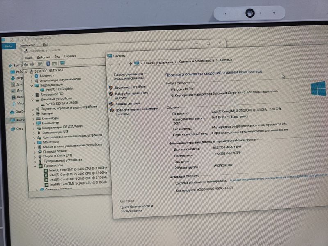328x246 pixels.
Task: Click the OneDrive cloud icon in Explorer sidebar
Action: tap(12, 112)
